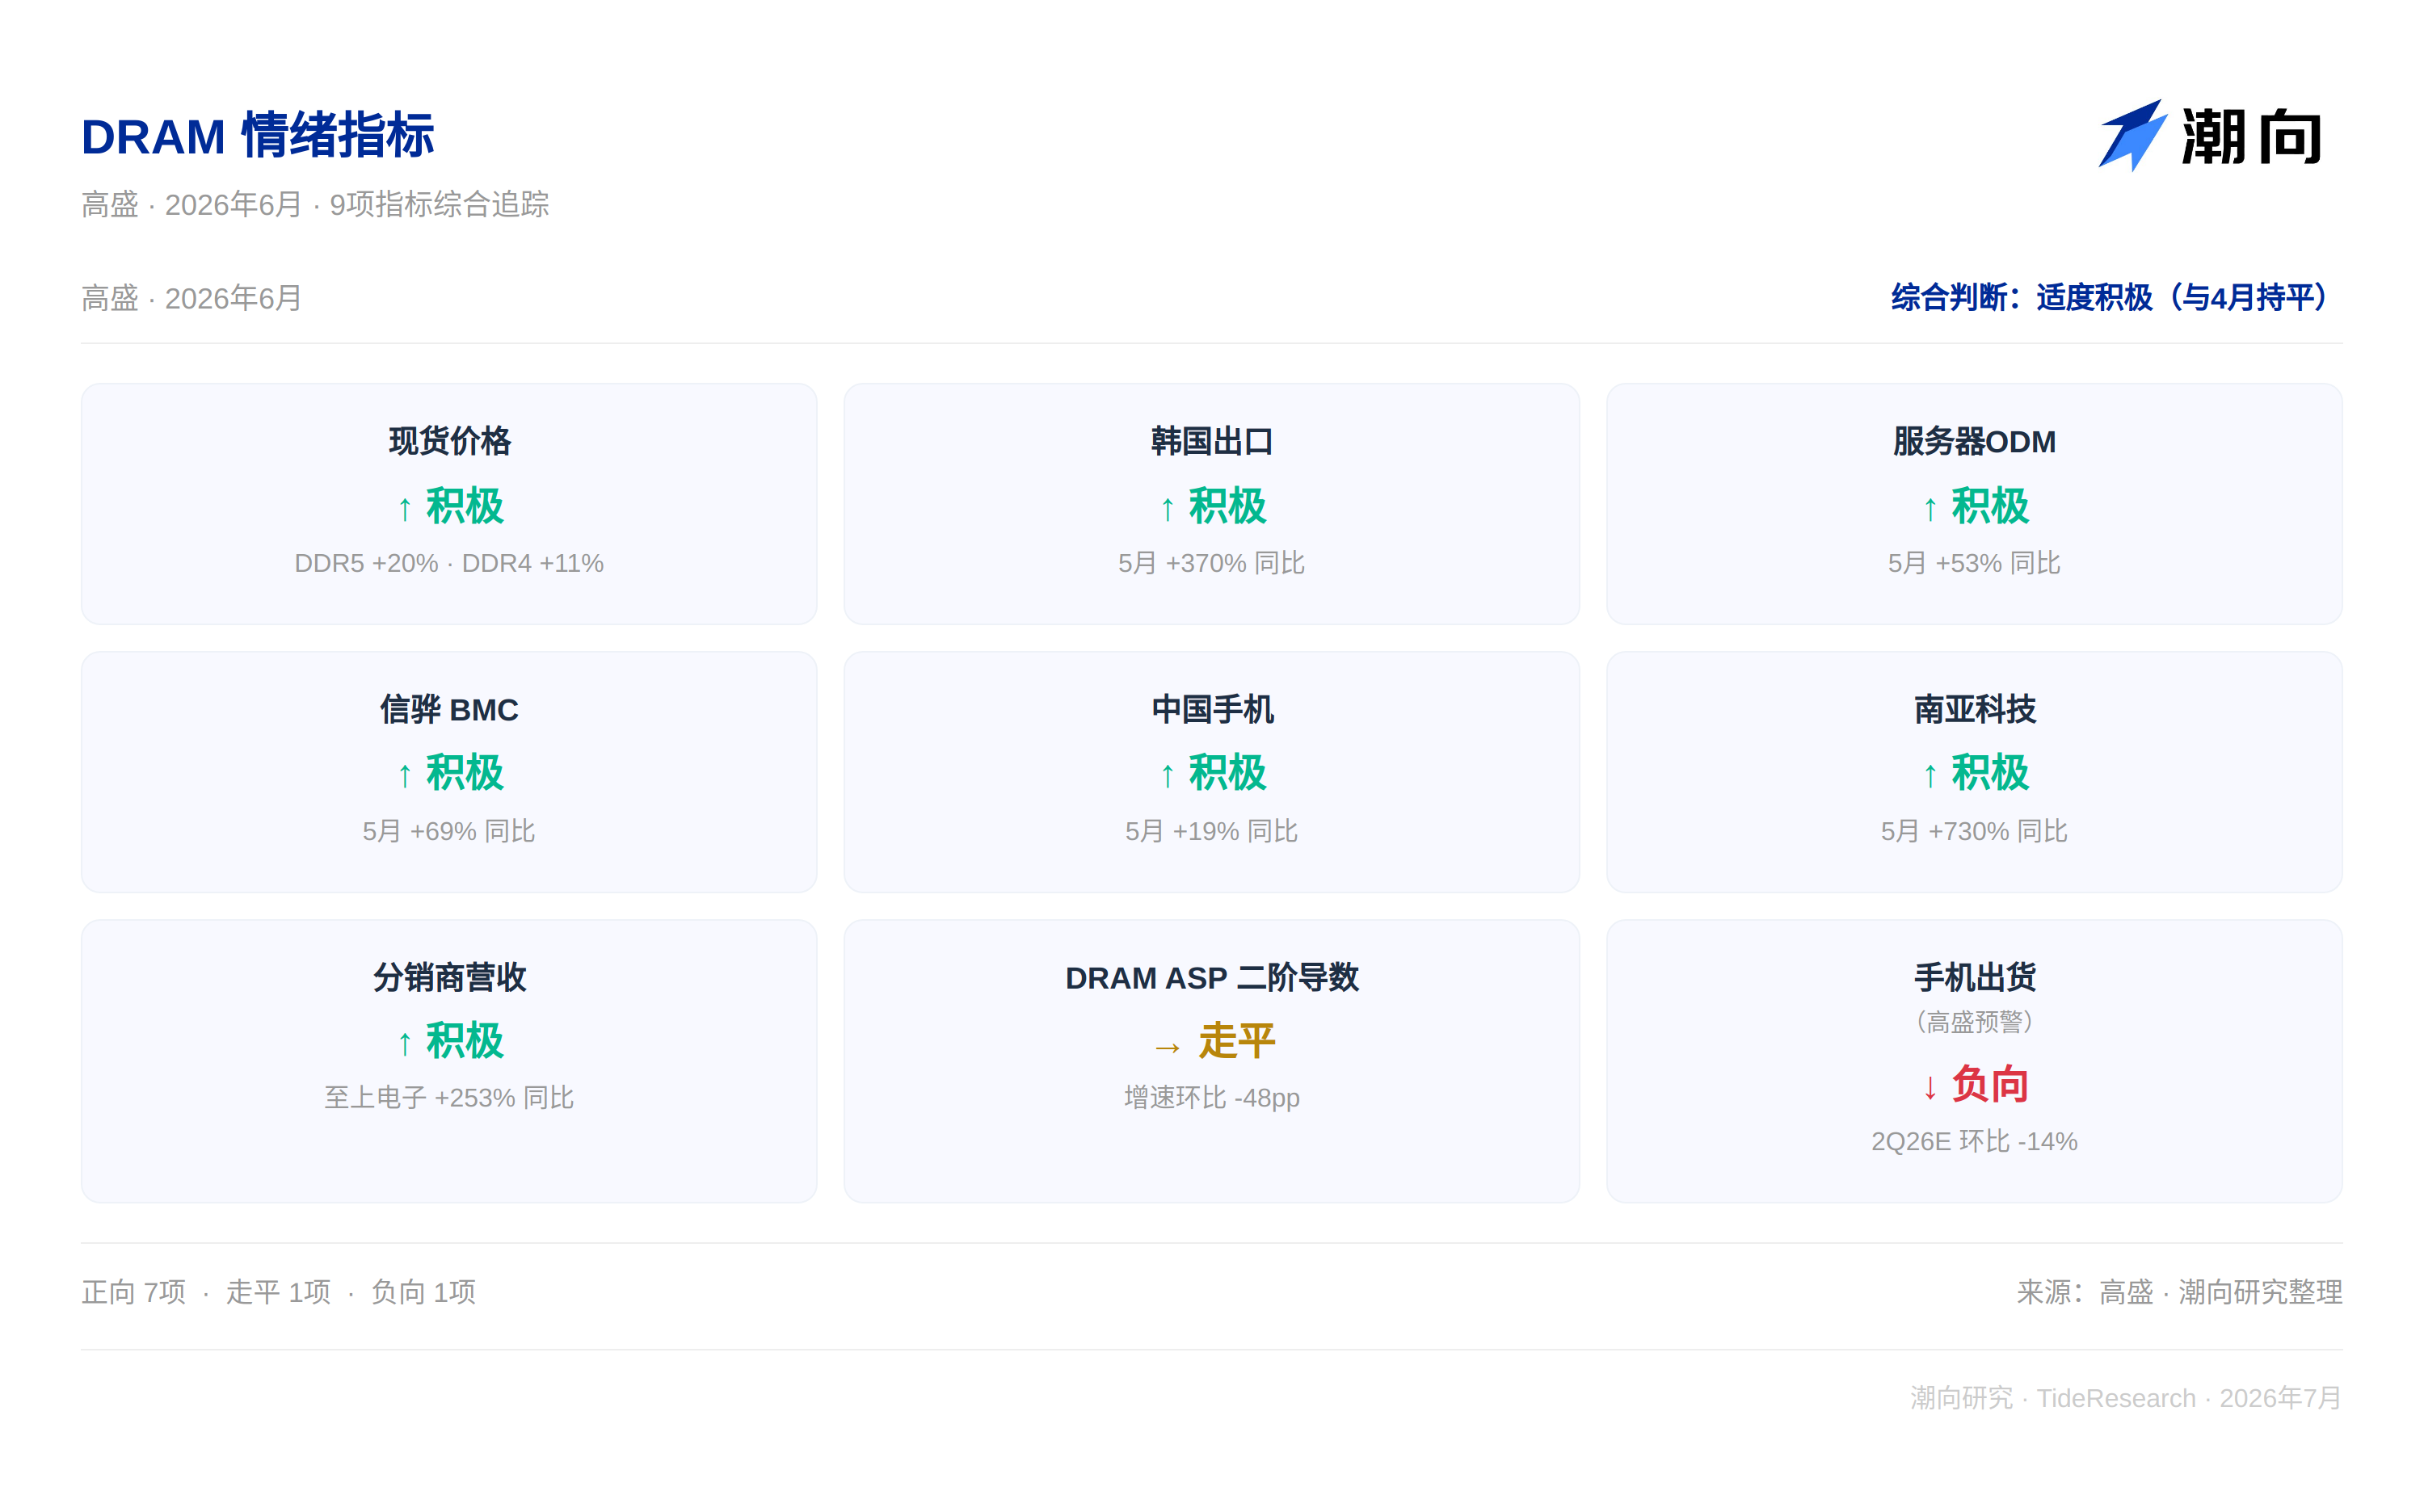Click the 潮向 paper-plane logo icon
Image resolution: width=2424 pixels, height=1512 pixels.
coord(2132,135)
